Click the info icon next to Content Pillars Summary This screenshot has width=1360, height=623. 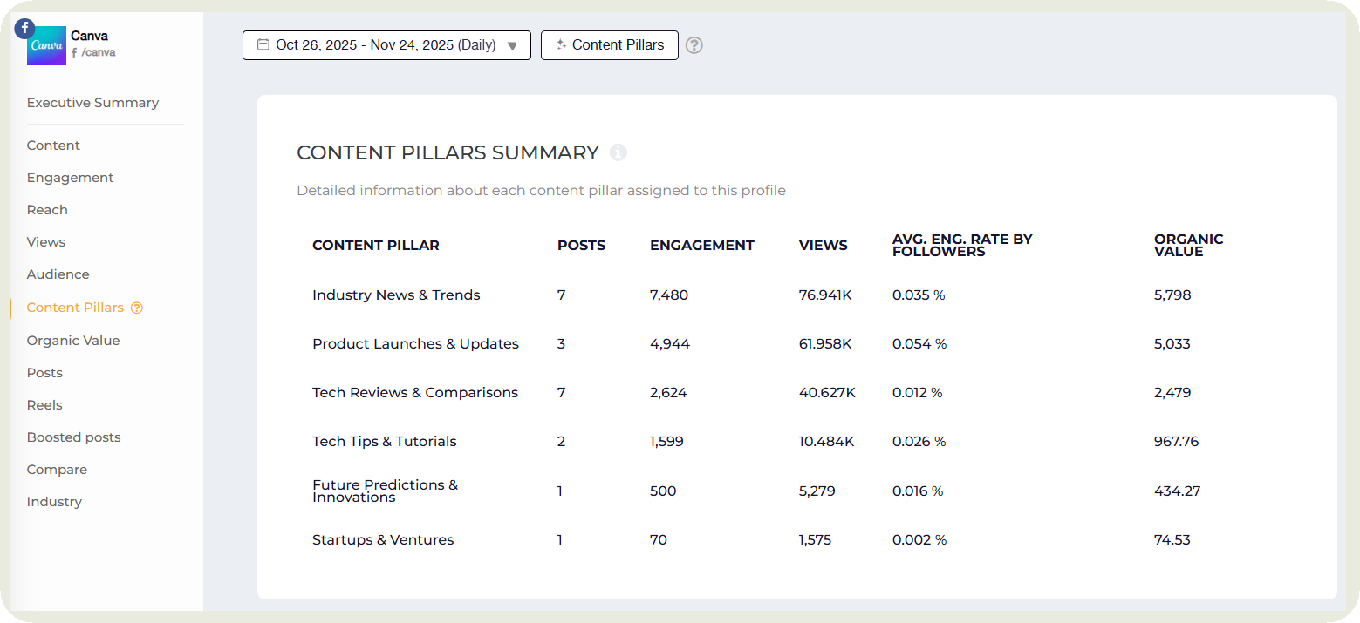coord(618,152)
